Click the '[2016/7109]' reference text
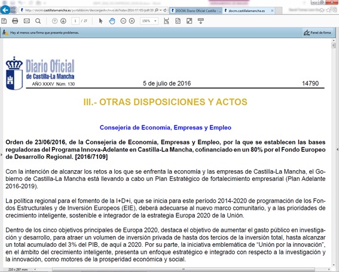Screen dimensions: 339x272 tap(91, 157)
